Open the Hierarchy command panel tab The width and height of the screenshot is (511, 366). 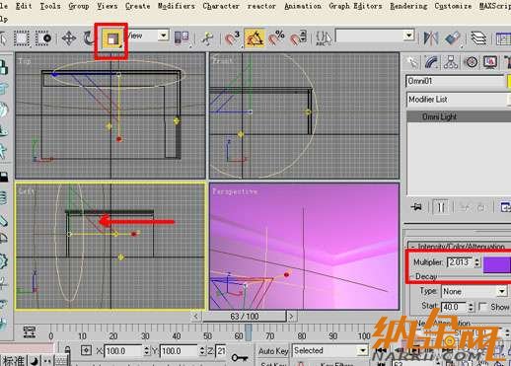(x=451, y=62)
